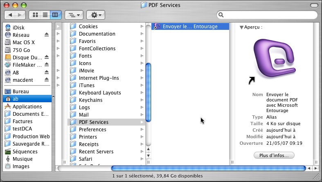Viewport: 322px width, 182px height.
Task: Eject the FileMaker volume
Action: pyautogui.click(x=47, y=65)
